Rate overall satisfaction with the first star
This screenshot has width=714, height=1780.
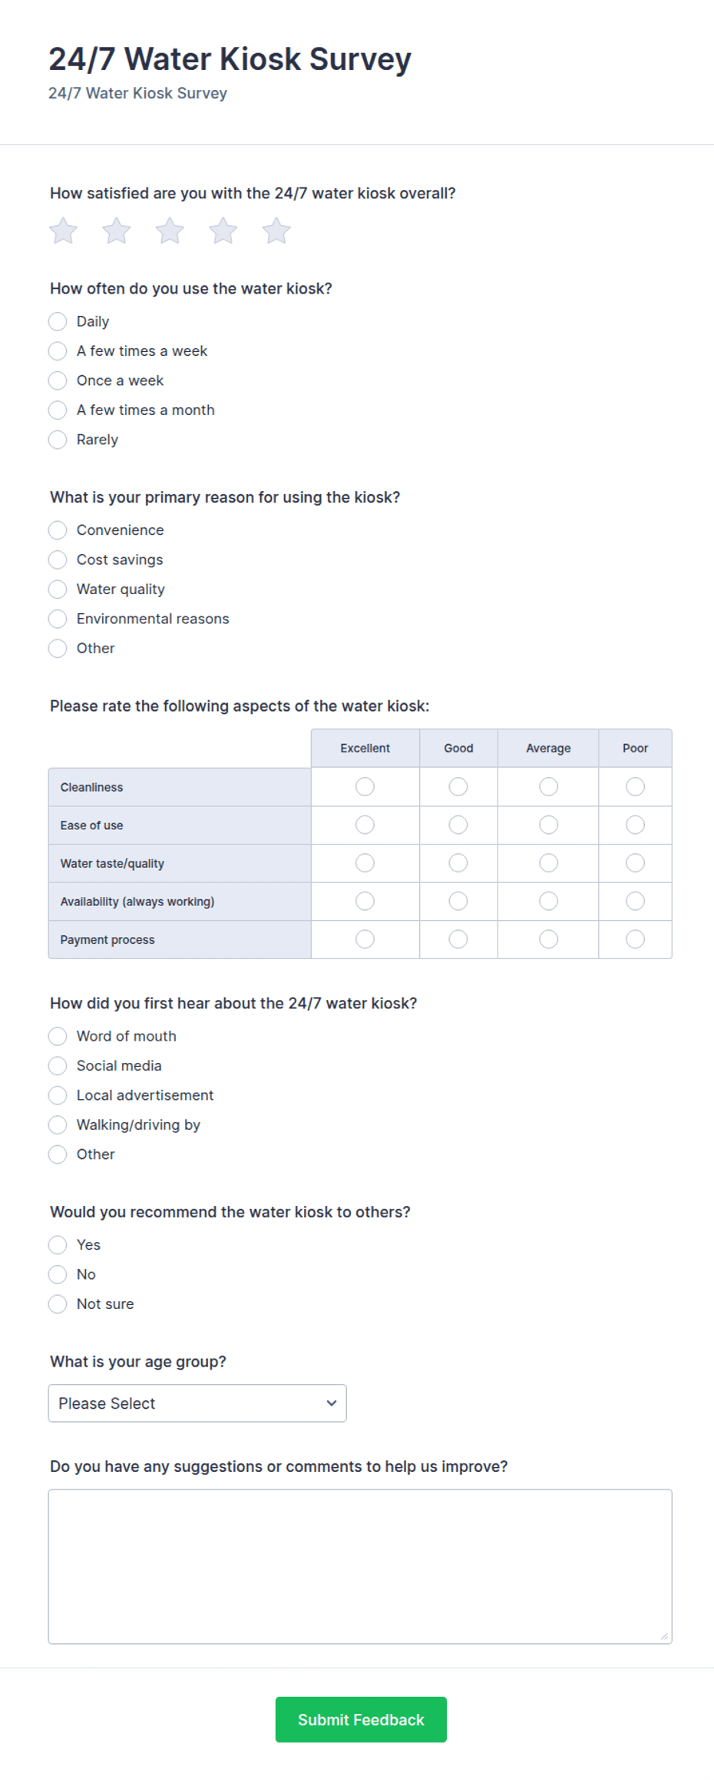63,231
